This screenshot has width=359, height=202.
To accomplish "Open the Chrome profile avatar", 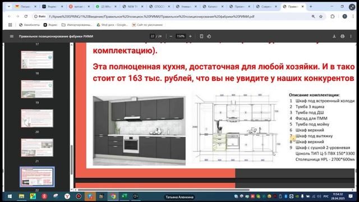I will coord(344,16).
